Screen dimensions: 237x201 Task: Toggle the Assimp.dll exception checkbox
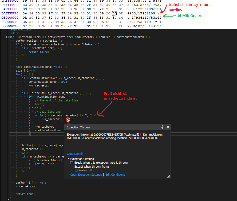(x=76, y=170)
